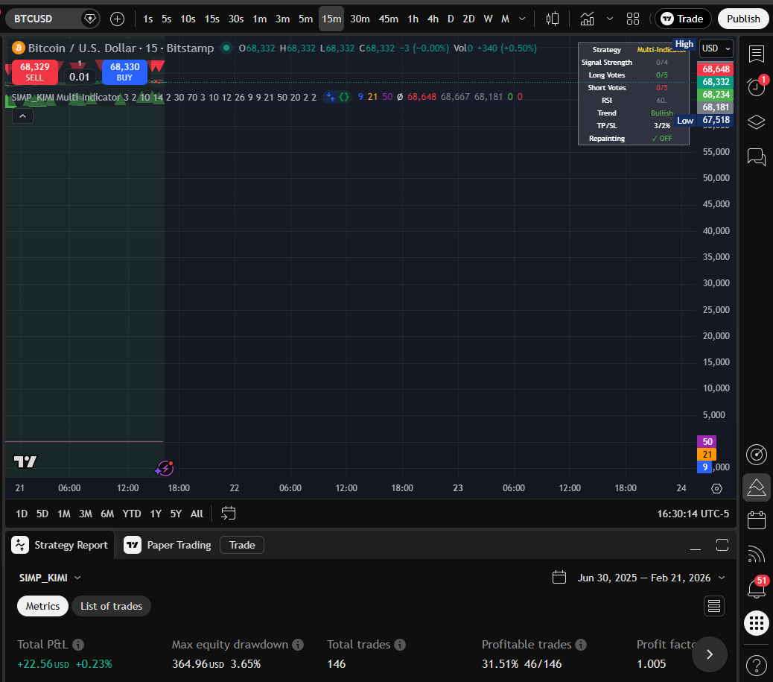Screen dimensions: 773x682
Task: Click the Publish button
Action: (742, 19)
